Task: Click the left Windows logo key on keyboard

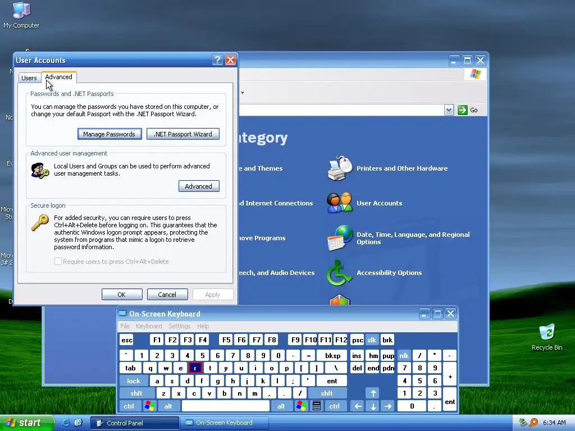Action: pyautogui.click(x=149, y=406)
